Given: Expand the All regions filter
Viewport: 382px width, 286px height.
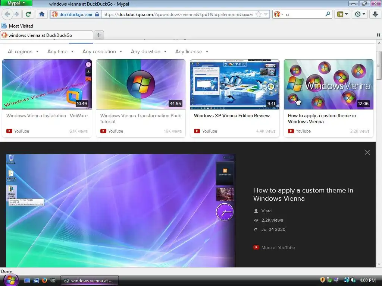Looking at the screenshot, I should pos(23,51).
